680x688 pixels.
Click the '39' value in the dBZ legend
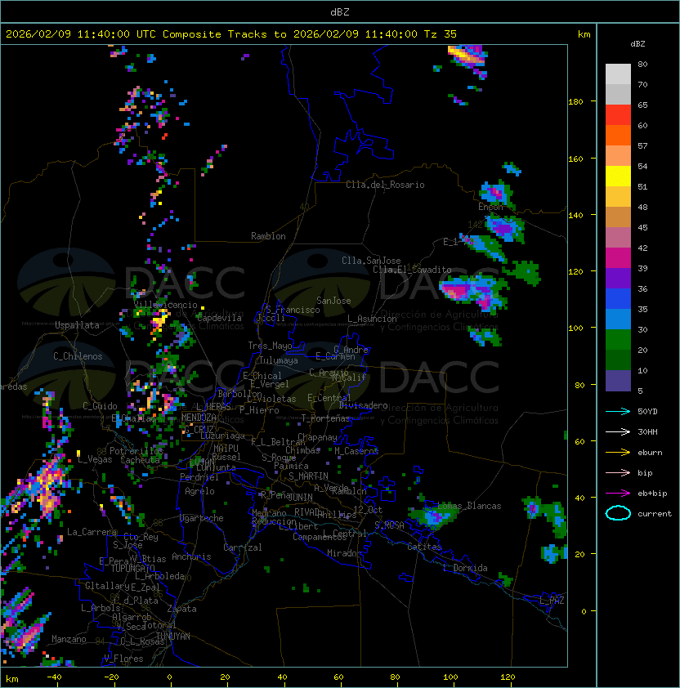(642, 269)
